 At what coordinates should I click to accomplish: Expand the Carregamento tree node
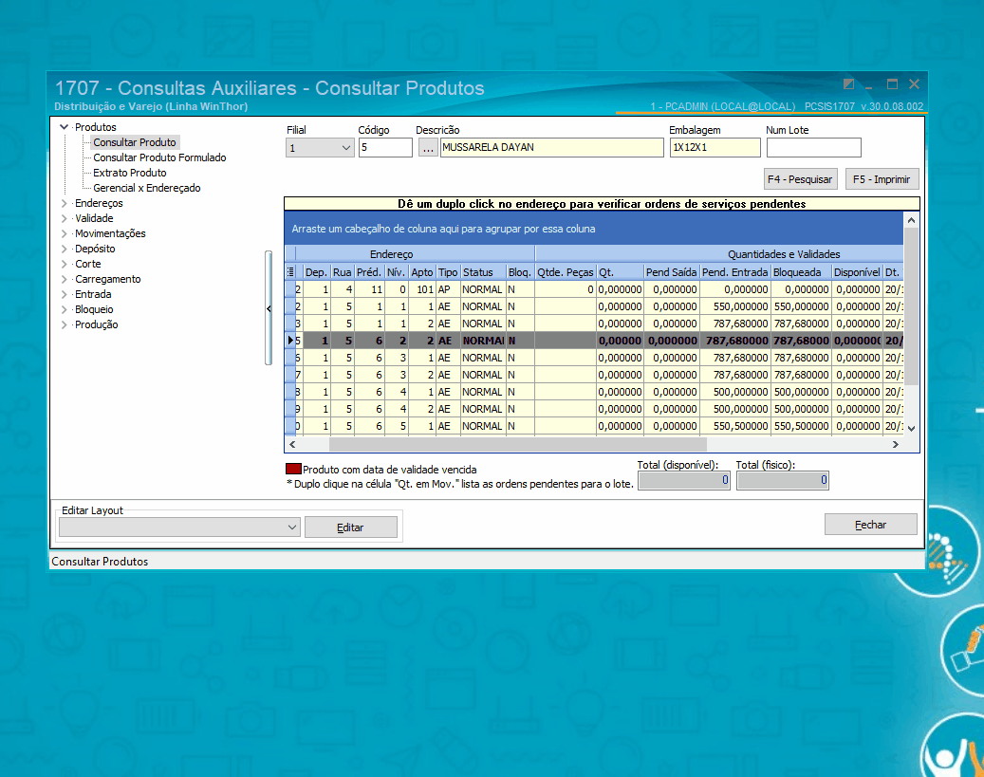pos(64,279)
